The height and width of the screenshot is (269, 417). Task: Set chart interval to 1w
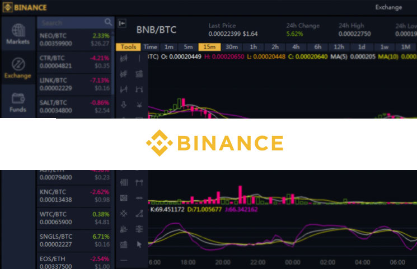(384, 47)
